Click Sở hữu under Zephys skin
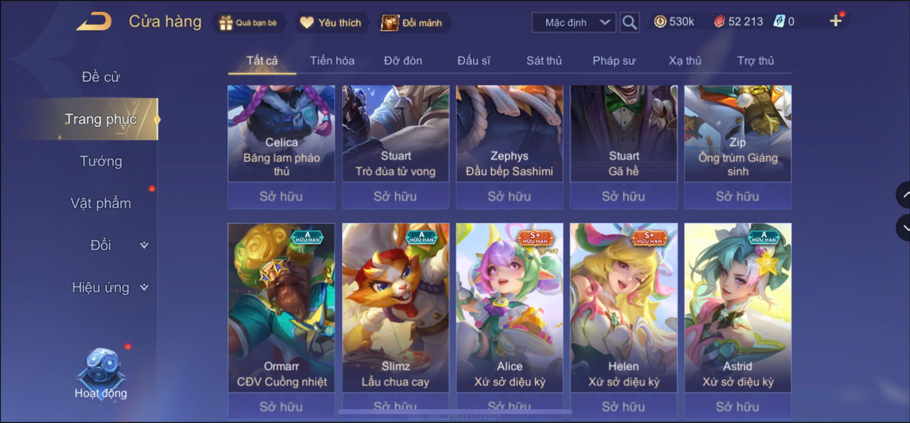Screen dimensions: 910x423 click(509, 196)
